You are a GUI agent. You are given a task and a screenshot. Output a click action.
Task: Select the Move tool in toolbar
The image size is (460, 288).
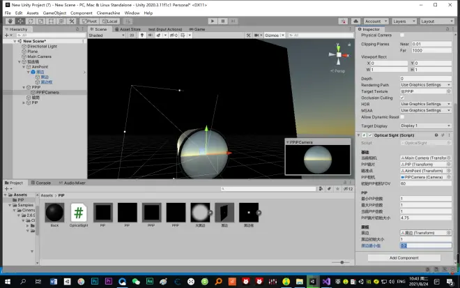point(20,22)
